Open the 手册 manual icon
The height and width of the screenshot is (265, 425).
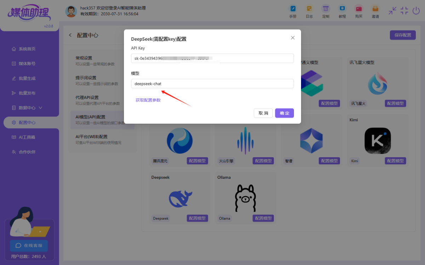[x=293, y=12]
